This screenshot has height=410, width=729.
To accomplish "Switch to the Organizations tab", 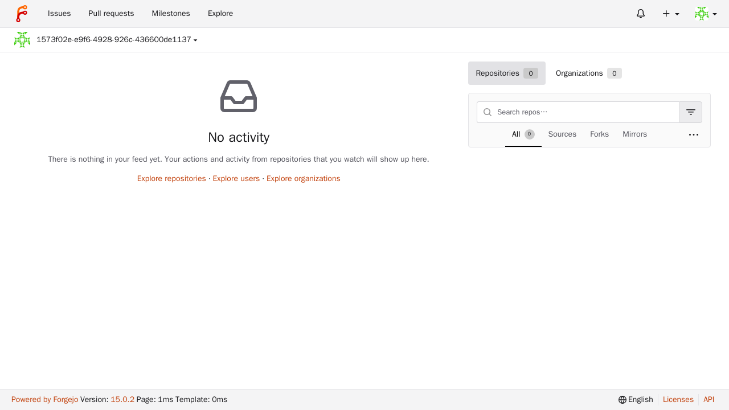I will [588, 73].
